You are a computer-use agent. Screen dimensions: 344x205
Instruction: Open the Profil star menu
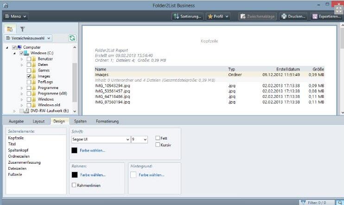click(x=218, y=16)
